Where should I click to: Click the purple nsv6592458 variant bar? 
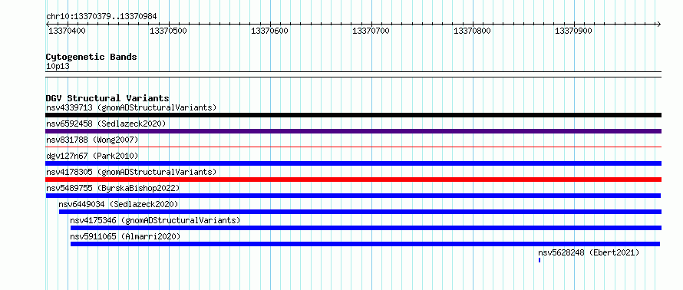pos(353,131)
